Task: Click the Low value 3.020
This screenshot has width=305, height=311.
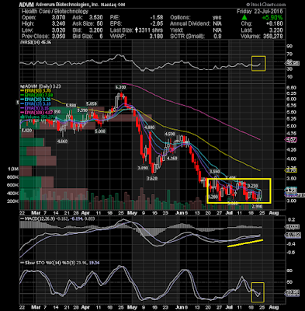Action: (58, 30)
